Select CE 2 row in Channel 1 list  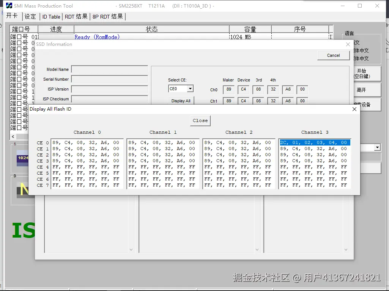click(x=163, y=155)
